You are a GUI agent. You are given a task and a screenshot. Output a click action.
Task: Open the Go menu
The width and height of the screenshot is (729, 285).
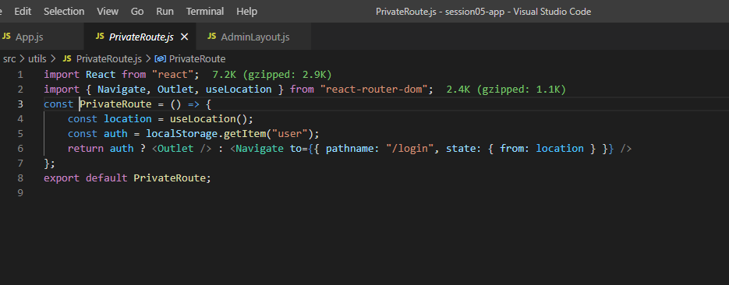click(x=137, y=11)
